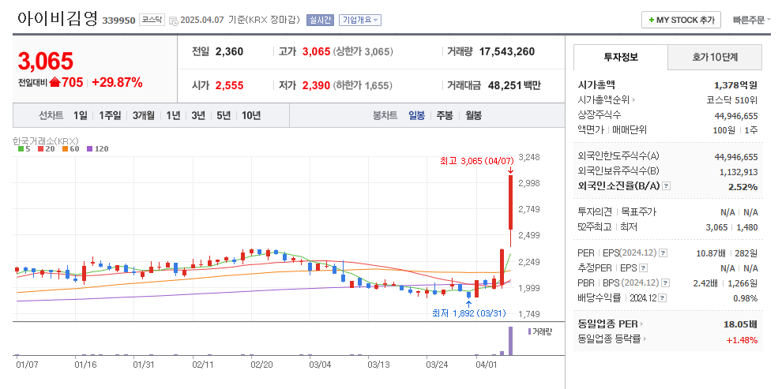Click the 코스닥 market badge
The height and width of the screenshot is (389, 778).
point(152,20)
